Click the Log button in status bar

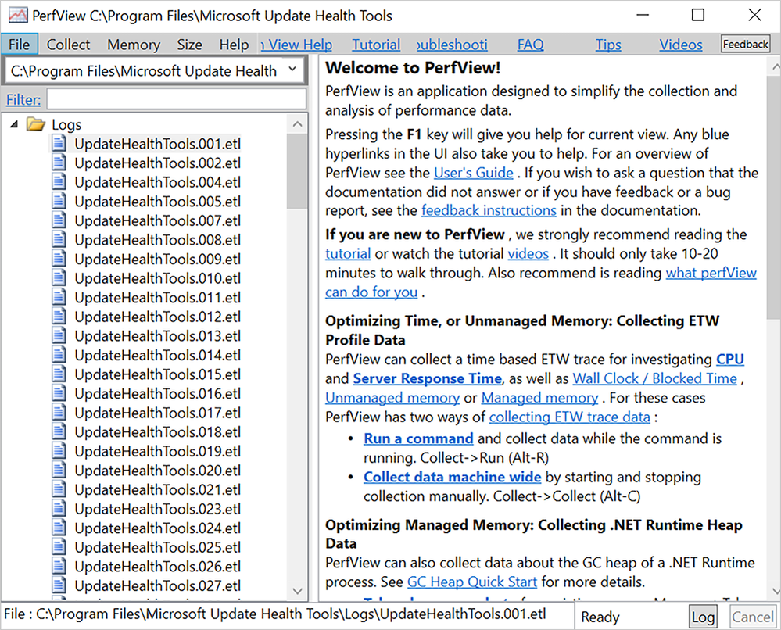(x=703, y=617)
